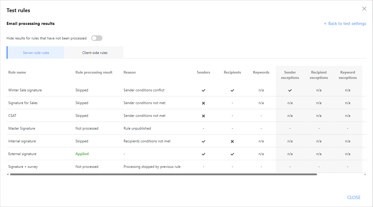373x207 pixels.
Task: Click the Rule name column header
Action: (17, 72)
